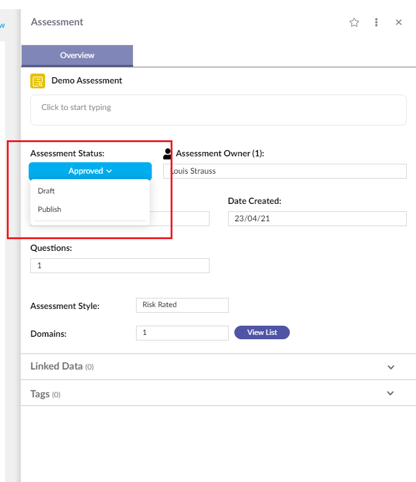The height and width of the screenshot is (482, 416).
Task: Click the Linked Data heading
Action: [57, 366]
